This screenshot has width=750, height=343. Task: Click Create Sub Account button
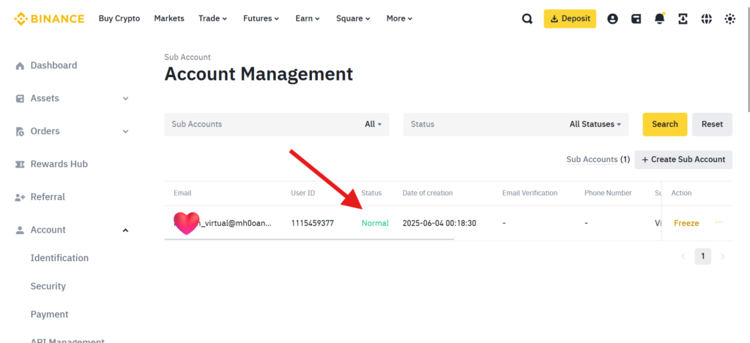click(x=683, y=159)
